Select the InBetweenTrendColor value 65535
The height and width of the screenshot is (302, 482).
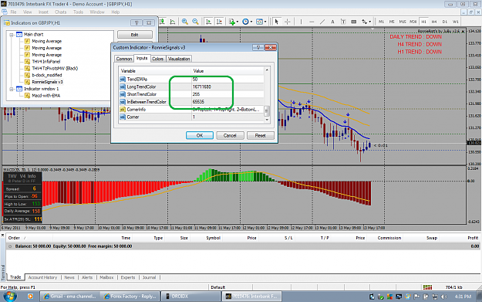point(198,102)
